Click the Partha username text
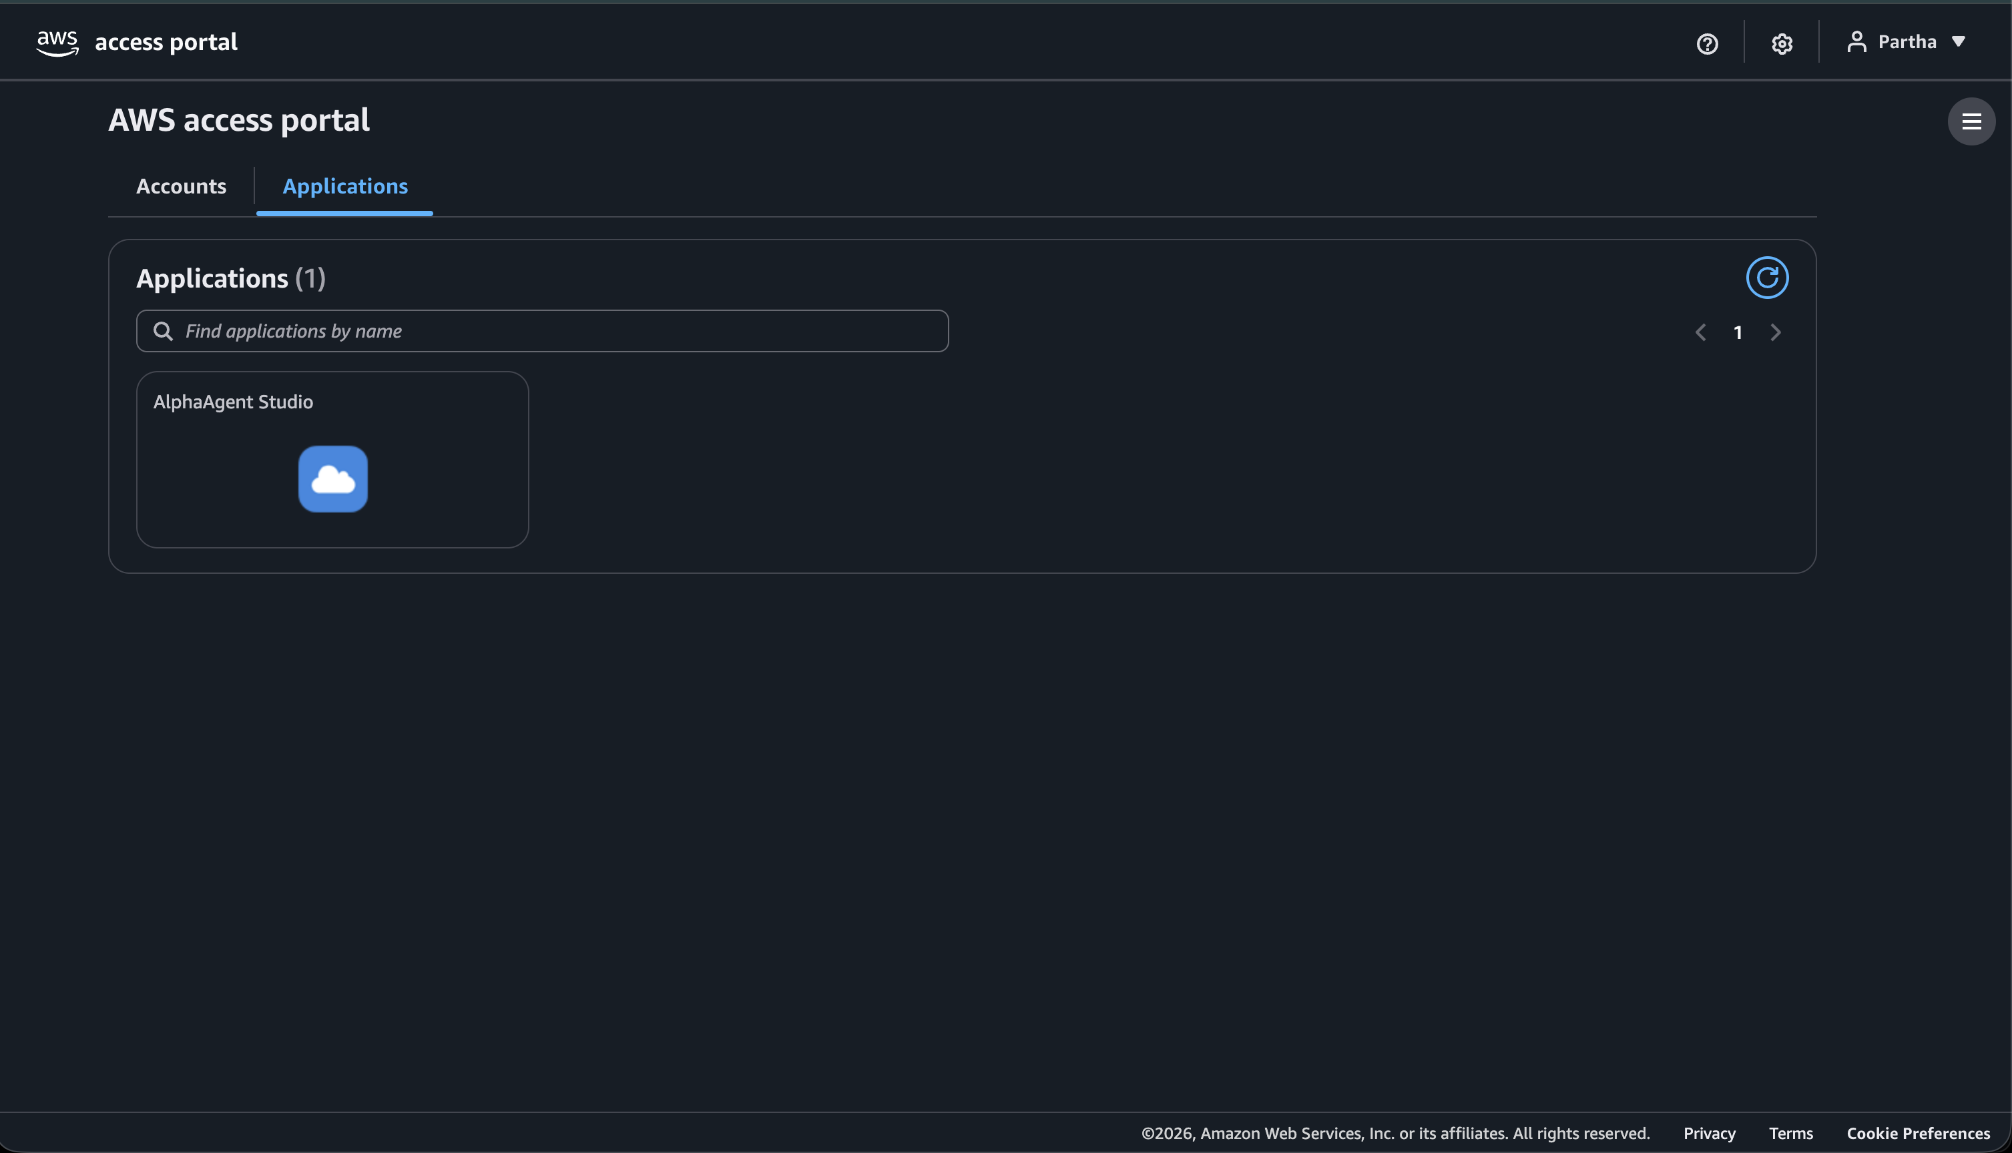This screenshot has width=2012, height=1153. [1907, 41]
